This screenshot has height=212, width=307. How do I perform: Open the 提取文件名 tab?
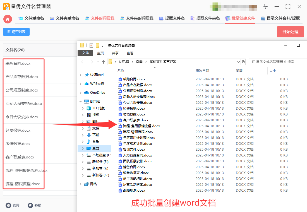coord(172,18)
